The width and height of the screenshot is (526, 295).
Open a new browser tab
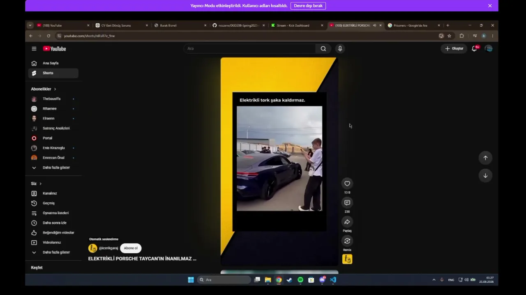coord(448,25)
